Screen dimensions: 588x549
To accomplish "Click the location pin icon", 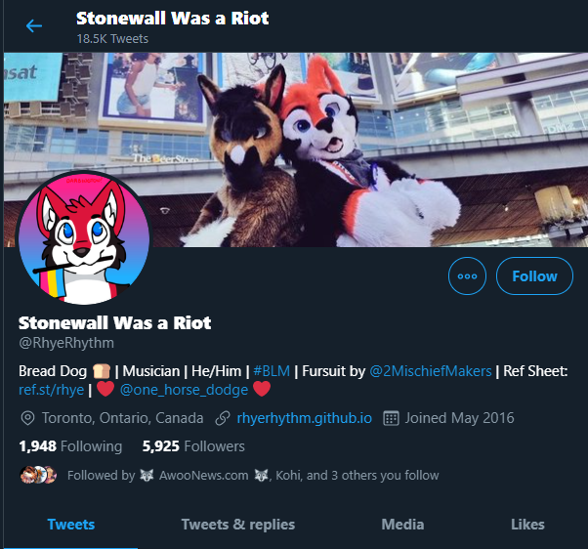I will pyautogui.click(x=27, y=418).
